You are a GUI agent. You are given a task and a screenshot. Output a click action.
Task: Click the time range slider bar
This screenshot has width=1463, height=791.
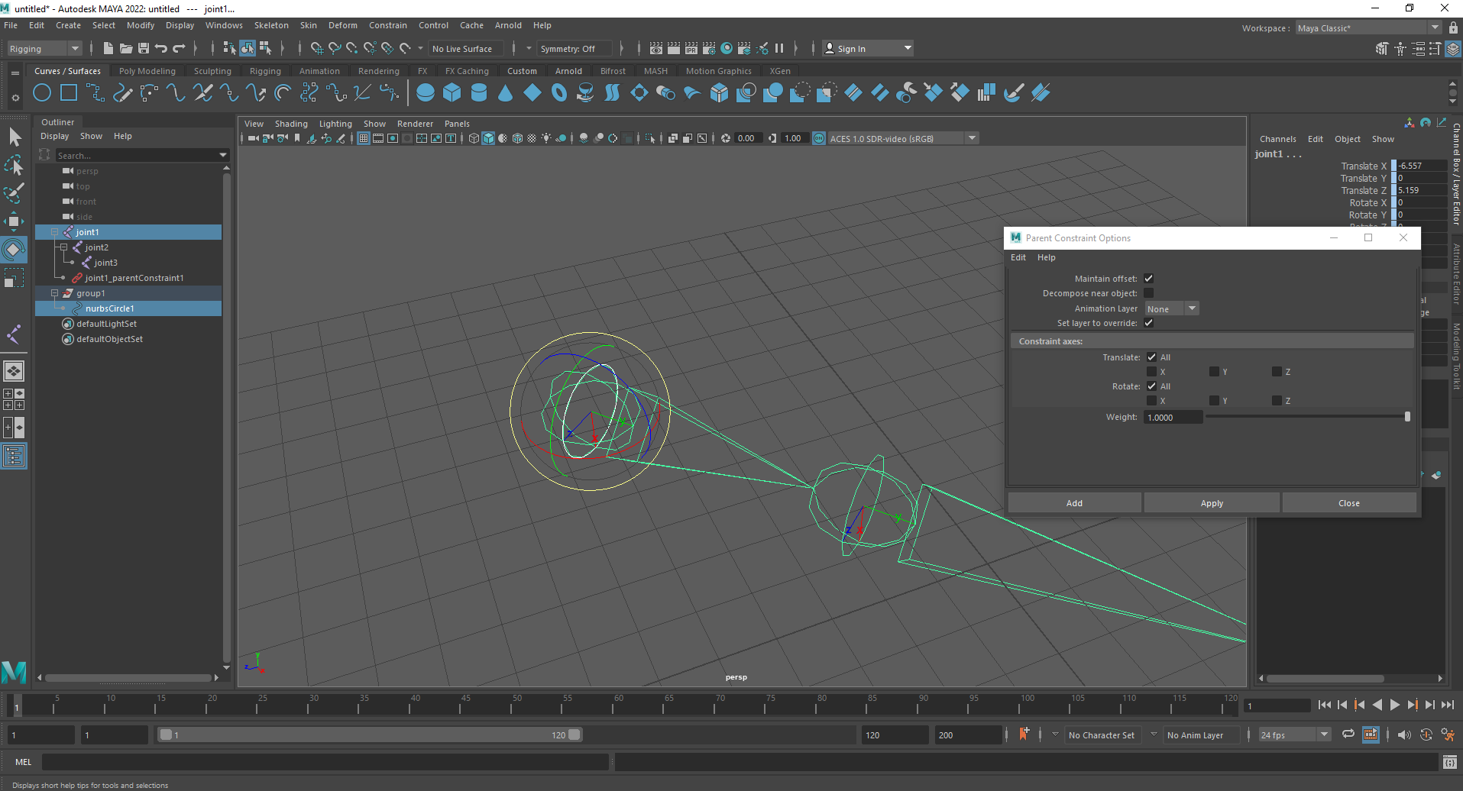(370, 734)
